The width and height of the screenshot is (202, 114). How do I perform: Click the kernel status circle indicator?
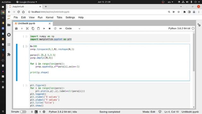193,28
